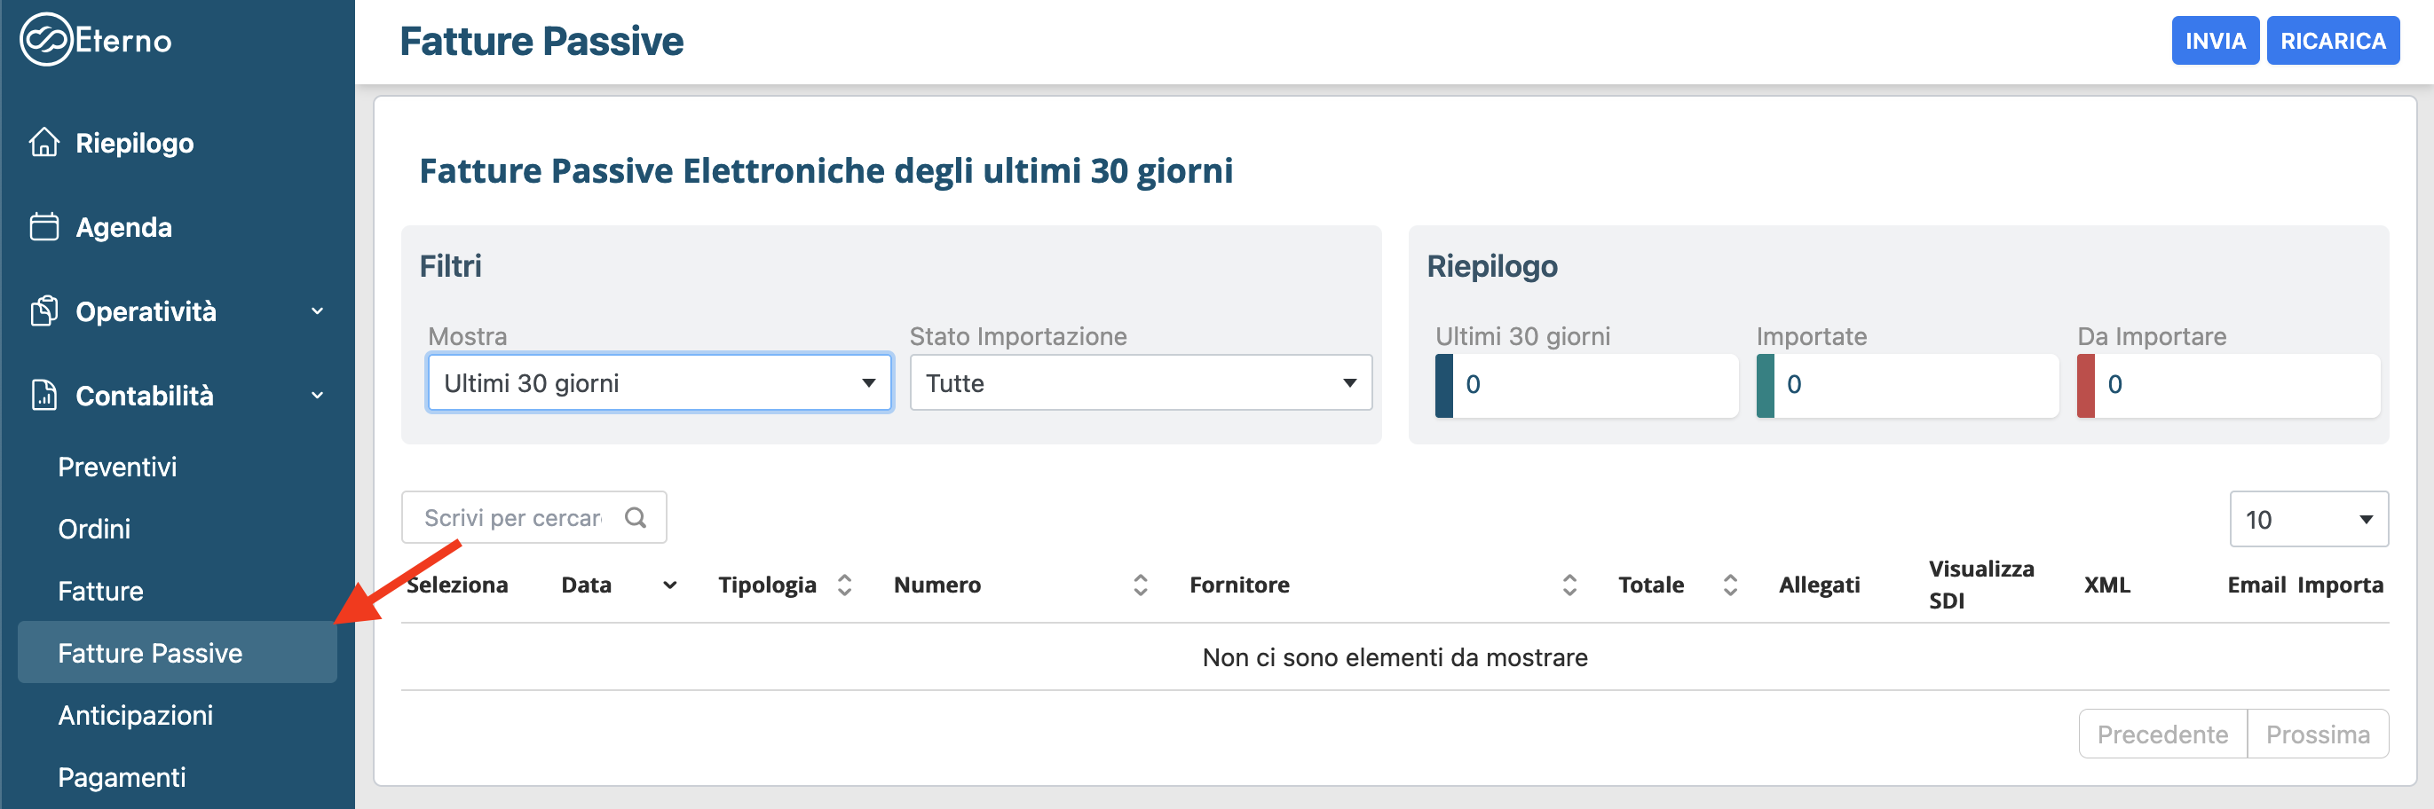Open Preventivi in the sidebar

click(117, 467)
